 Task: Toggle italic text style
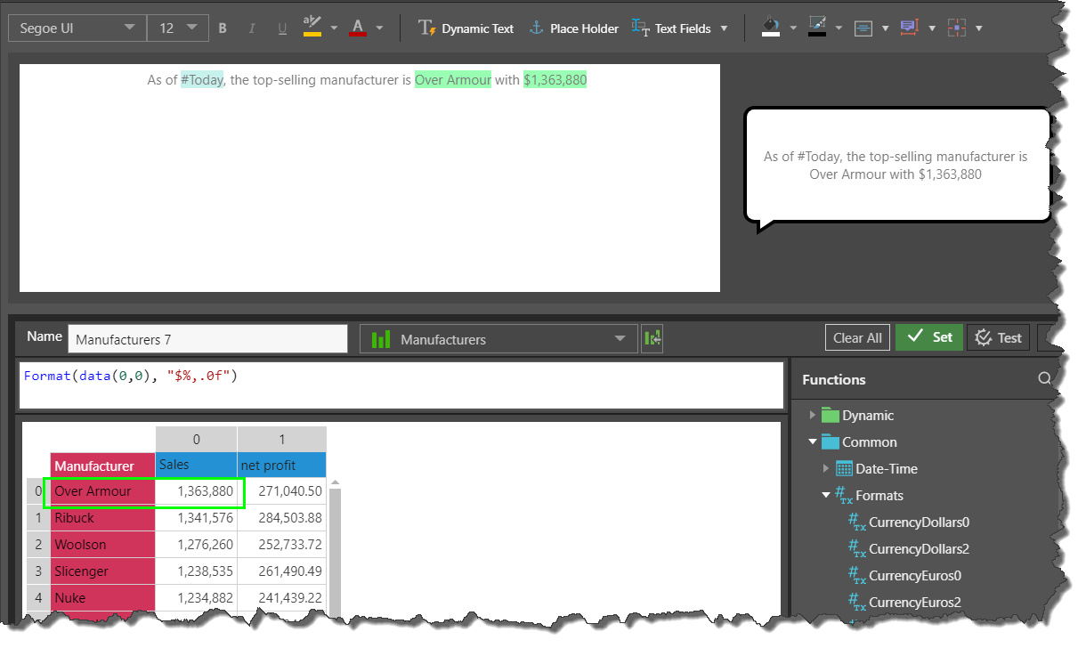[252, 28]
